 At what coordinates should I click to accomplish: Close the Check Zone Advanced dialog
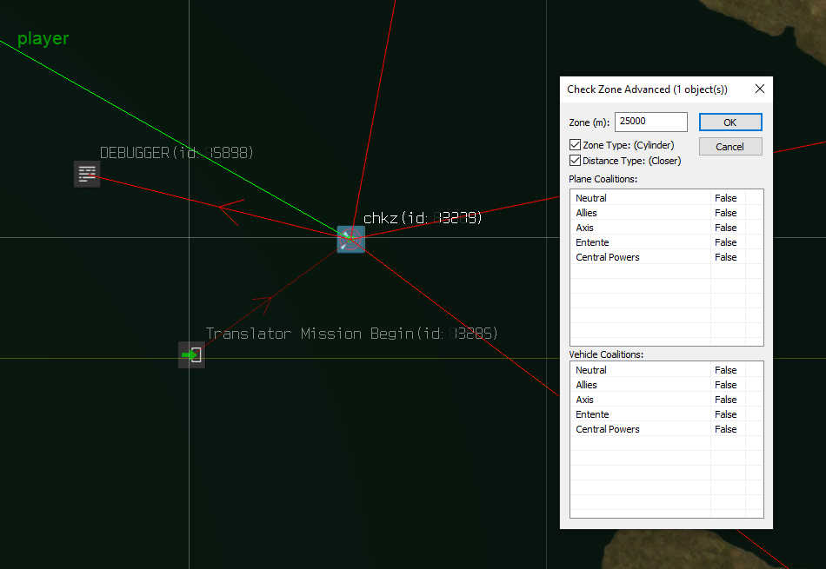[760, 89]
